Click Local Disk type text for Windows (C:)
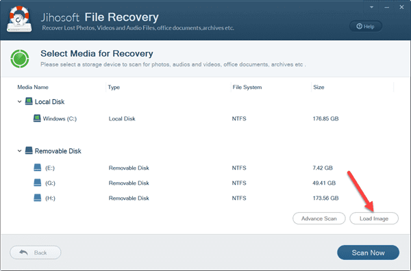The image size is (411, 271). [x=122, y=118]
